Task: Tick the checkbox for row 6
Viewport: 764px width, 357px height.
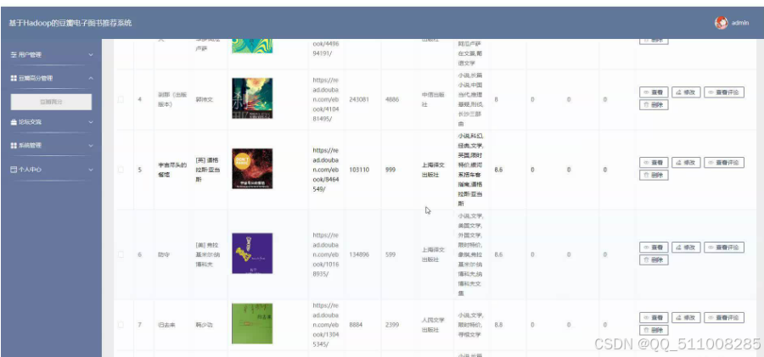Action: tap(121, 254)
